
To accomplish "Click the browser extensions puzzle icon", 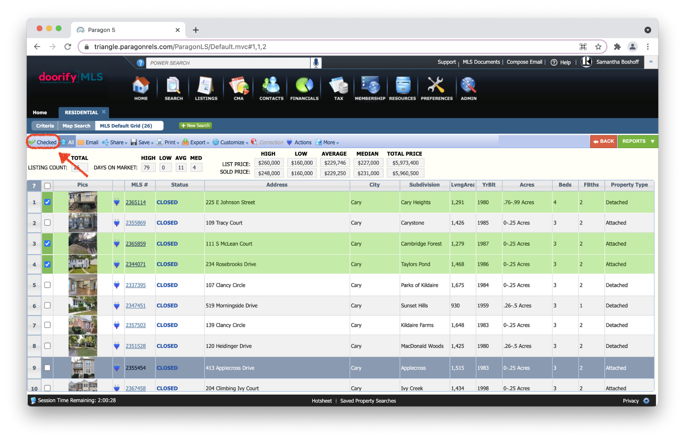I will click(617, 47).
